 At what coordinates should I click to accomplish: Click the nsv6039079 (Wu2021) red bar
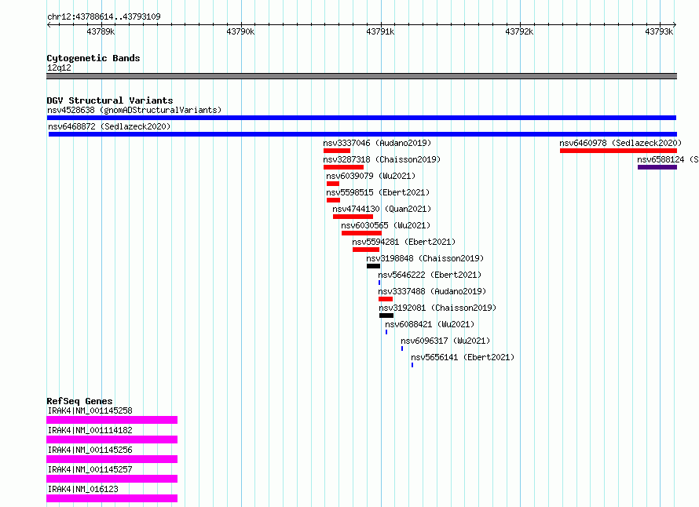[x=332, y=184]
